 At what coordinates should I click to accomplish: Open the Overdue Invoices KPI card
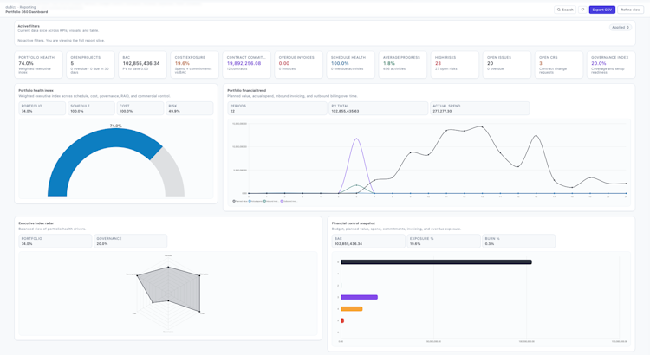click(x=298, y=65)
